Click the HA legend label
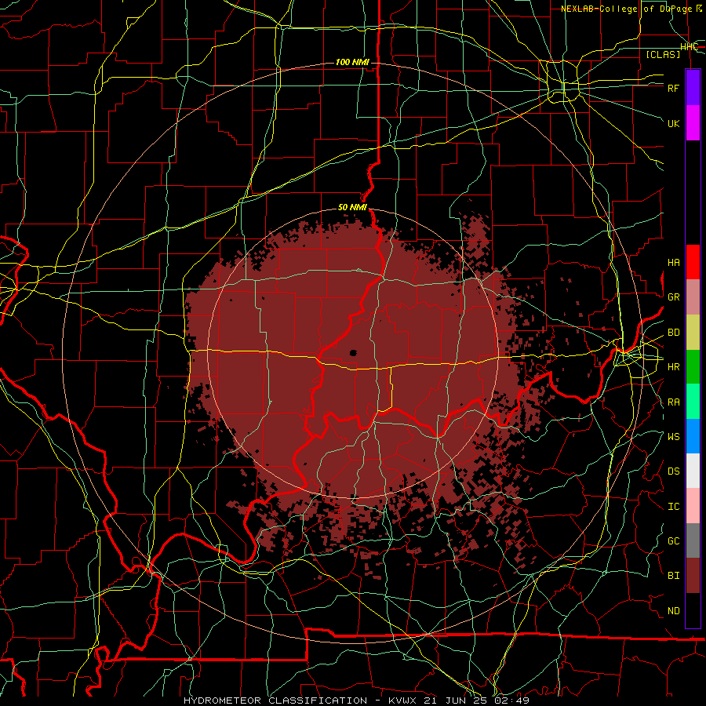This screenshot has width=706, height=706. tap(673, 263)
